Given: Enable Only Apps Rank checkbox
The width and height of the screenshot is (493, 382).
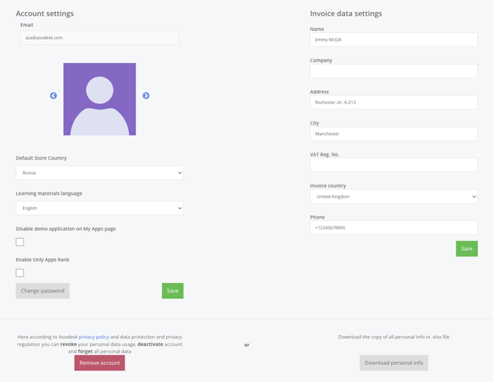Looking at the screenshot, I should [20, 273].
